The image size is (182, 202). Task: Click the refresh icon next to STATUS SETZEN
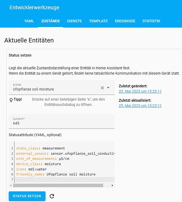coord(52,196)
